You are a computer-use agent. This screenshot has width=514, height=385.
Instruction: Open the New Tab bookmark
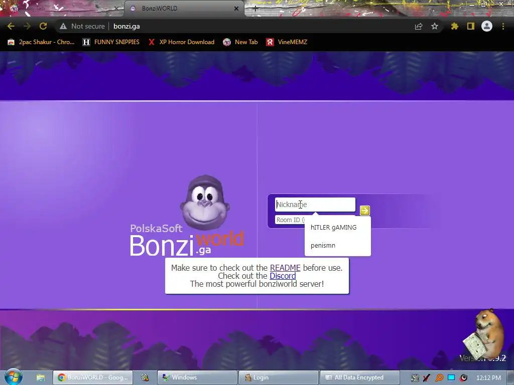click(240, 42)
